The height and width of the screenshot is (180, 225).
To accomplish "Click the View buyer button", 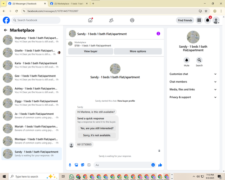I will (90, 51).
